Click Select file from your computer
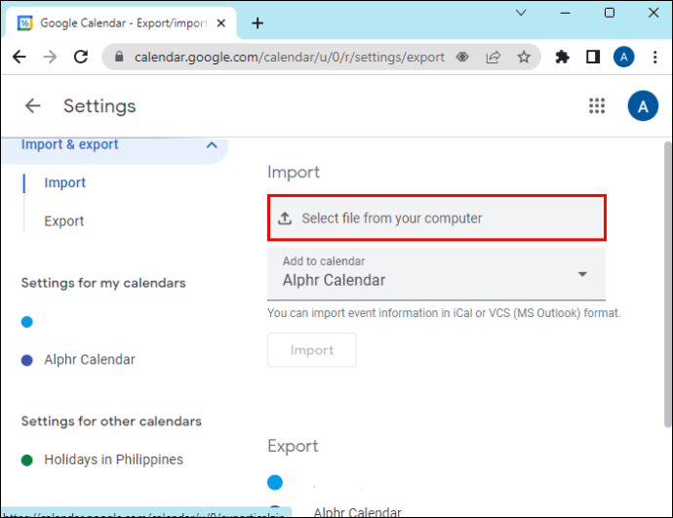673x518 pixels. [x=437, y=218]
